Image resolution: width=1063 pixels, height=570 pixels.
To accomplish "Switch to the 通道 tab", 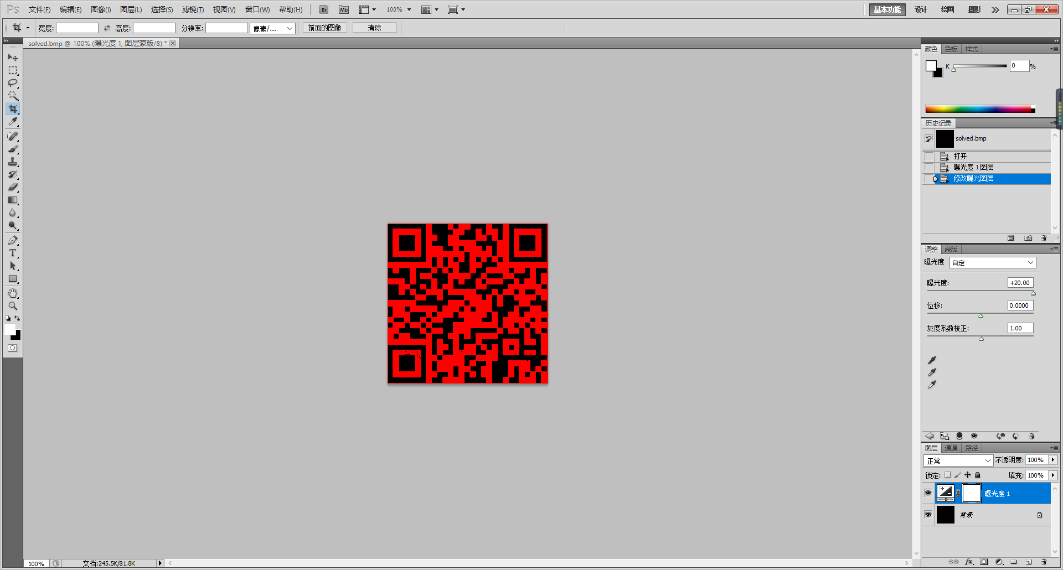I will (951, 448).
